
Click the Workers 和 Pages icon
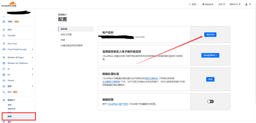pyautogui.click(x=4, y=57)
